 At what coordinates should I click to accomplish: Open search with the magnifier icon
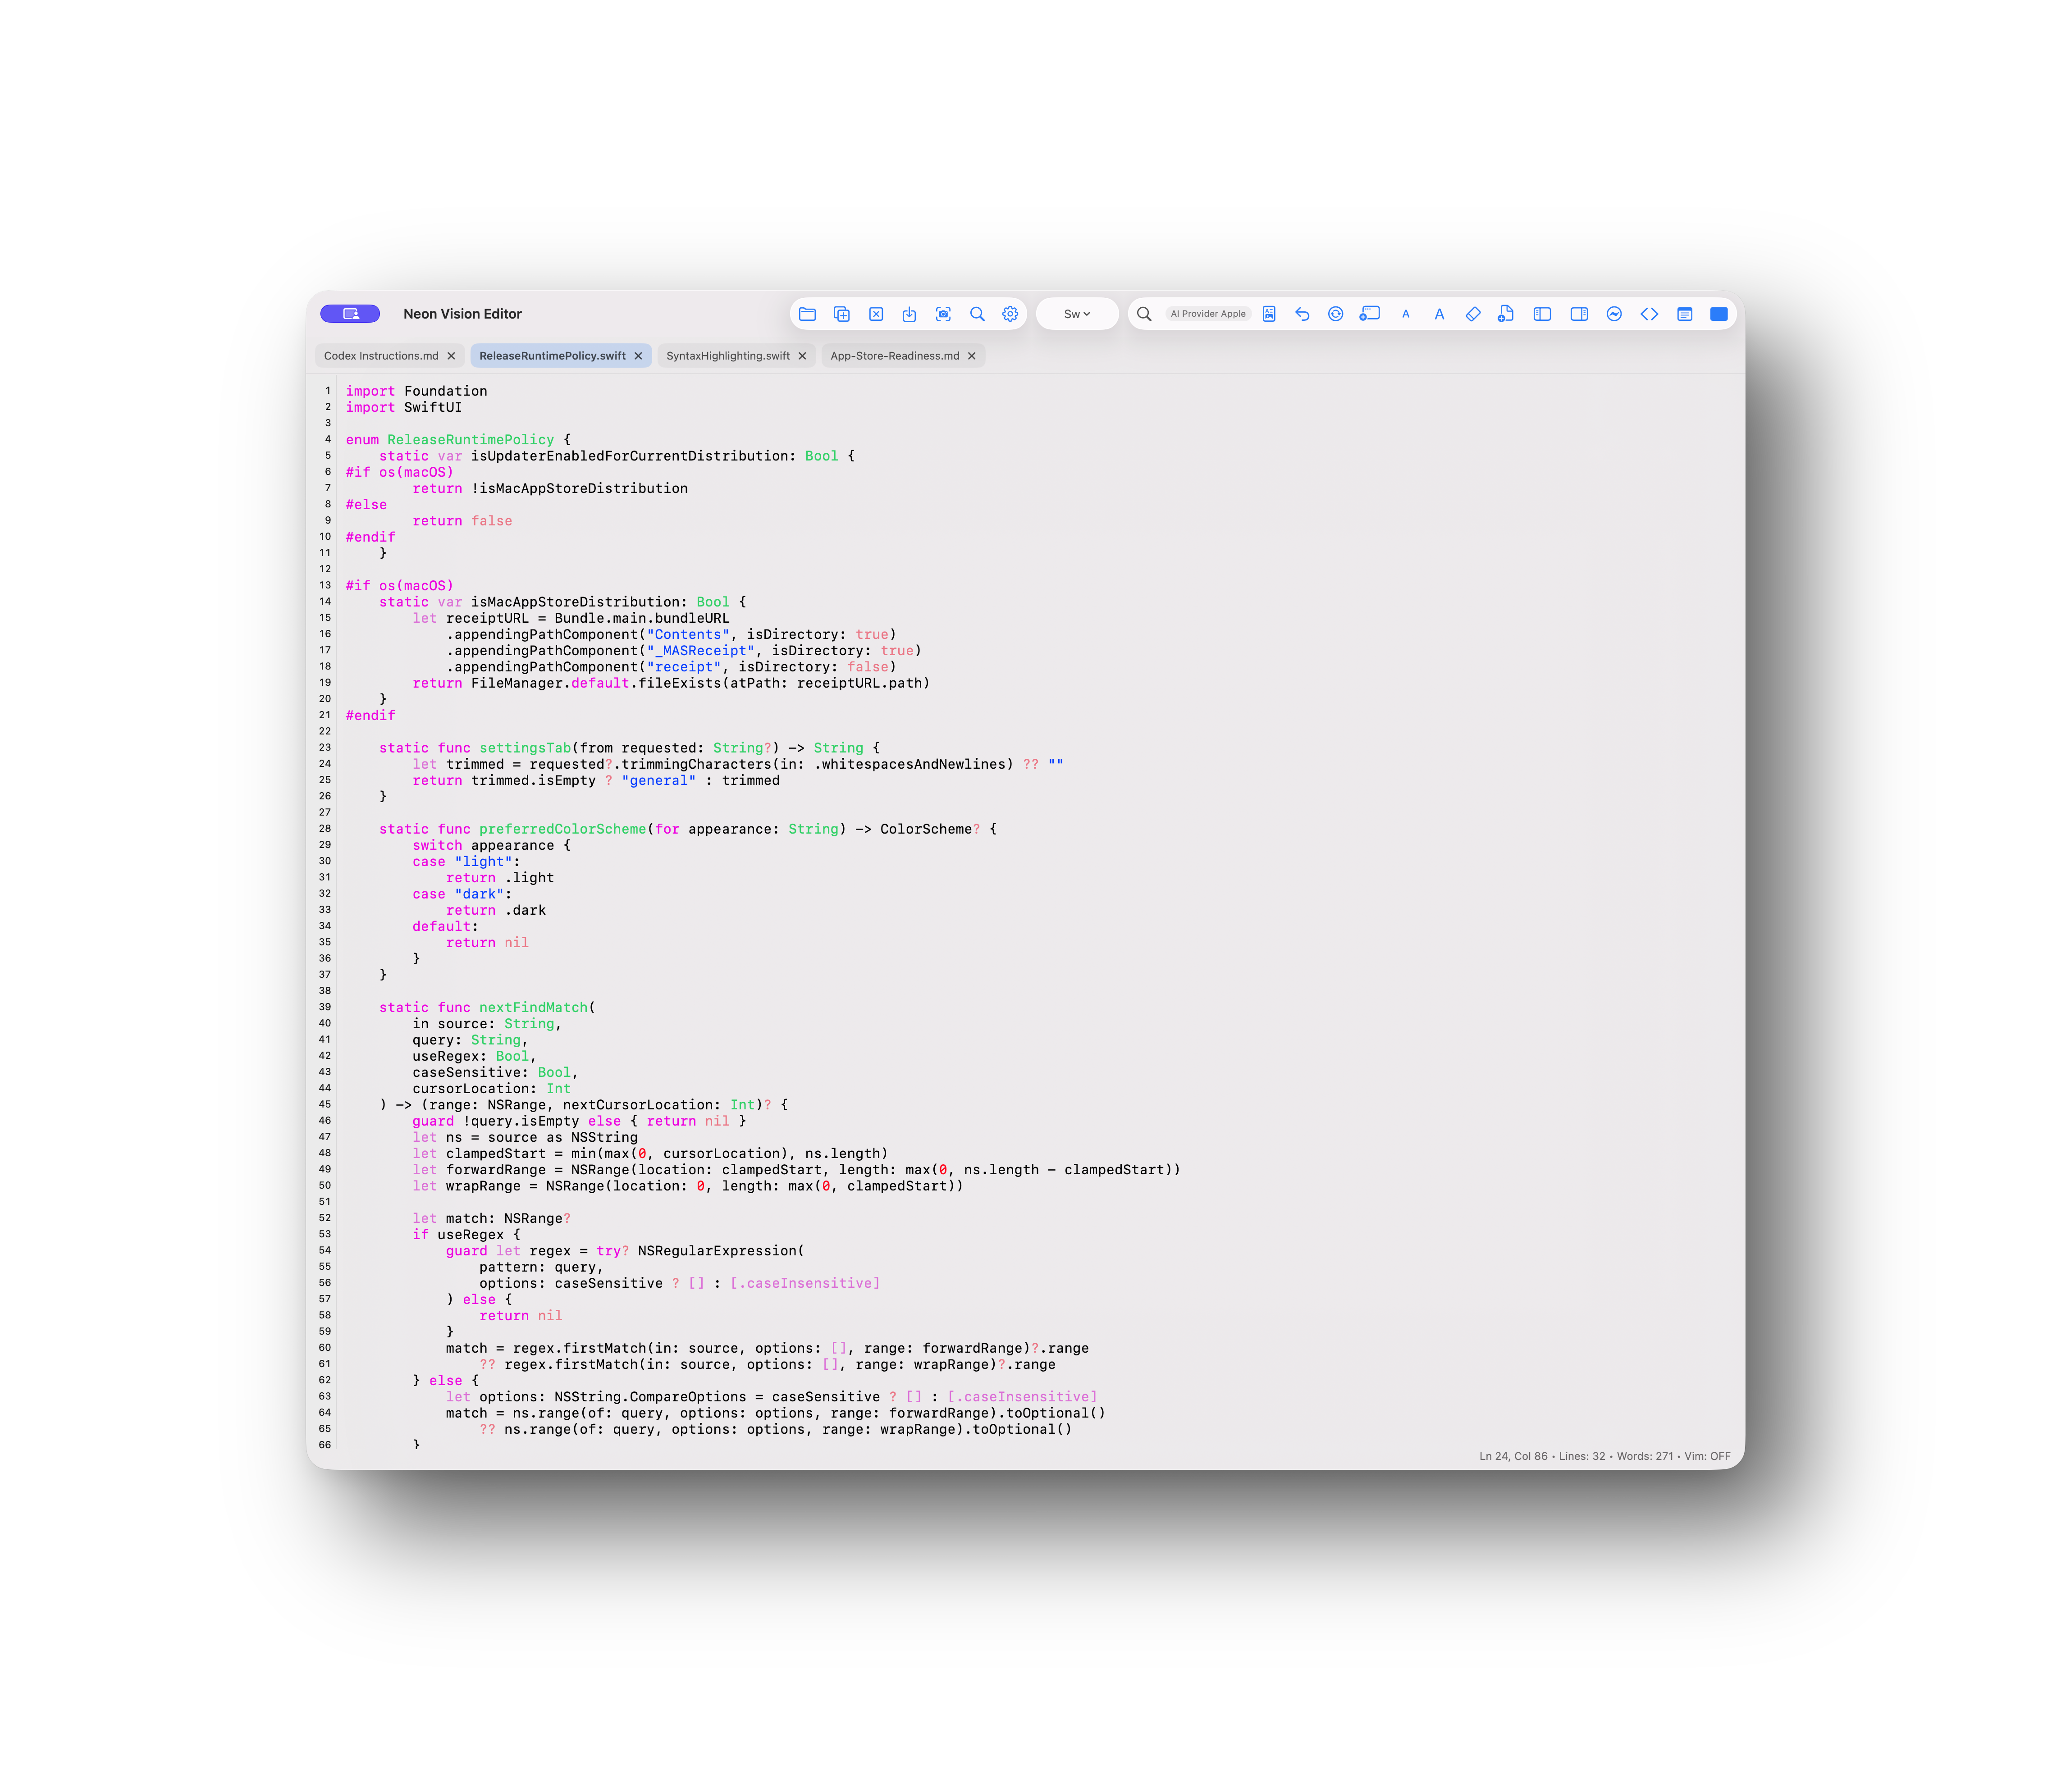point(977,314)
